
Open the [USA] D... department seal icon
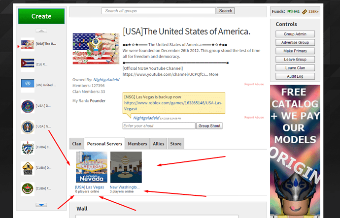(x=28, y=106)
